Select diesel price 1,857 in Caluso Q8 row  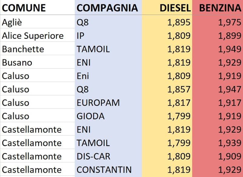tap(179, 89)
